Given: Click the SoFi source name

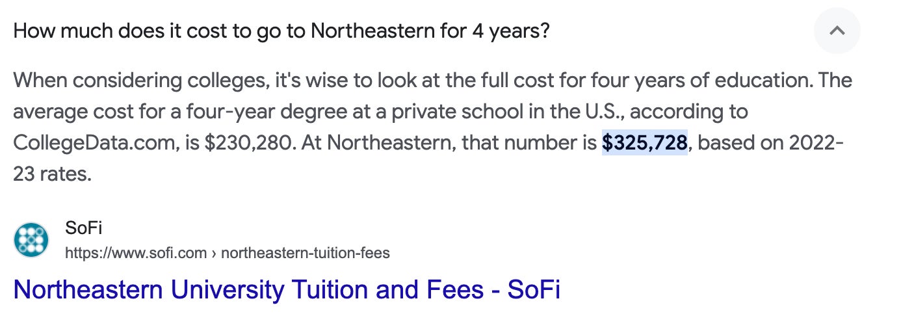Looking at the screenshot, I should point(84,228).
